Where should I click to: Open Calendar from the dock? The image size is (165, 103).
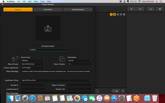[47, 98]
